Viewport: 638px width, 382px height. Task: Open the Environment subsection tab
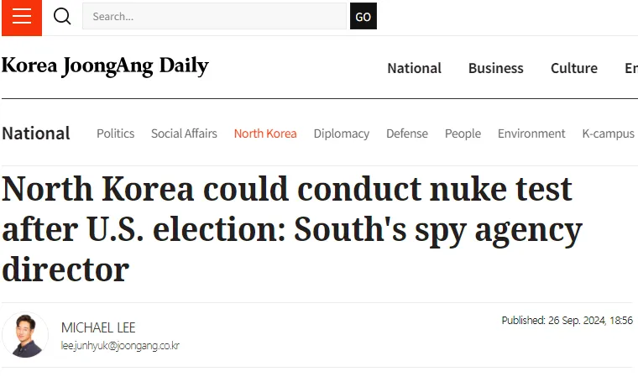(x=531, y=133)
